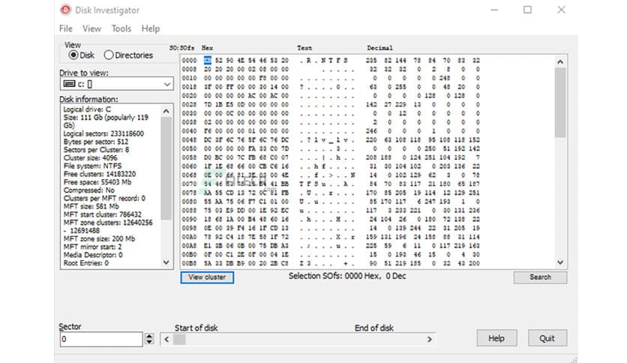627x363 pixels.
Task: Click 'Logical drive: C' line
Action: coord(87,109)
